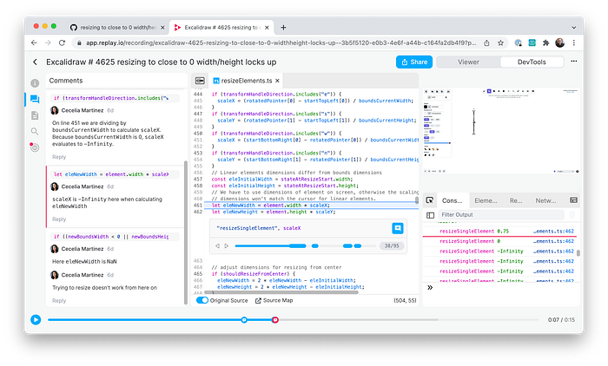The image size is (608, 366).
Task: Open the Sources explorer file icon
Action: (35, 115)
